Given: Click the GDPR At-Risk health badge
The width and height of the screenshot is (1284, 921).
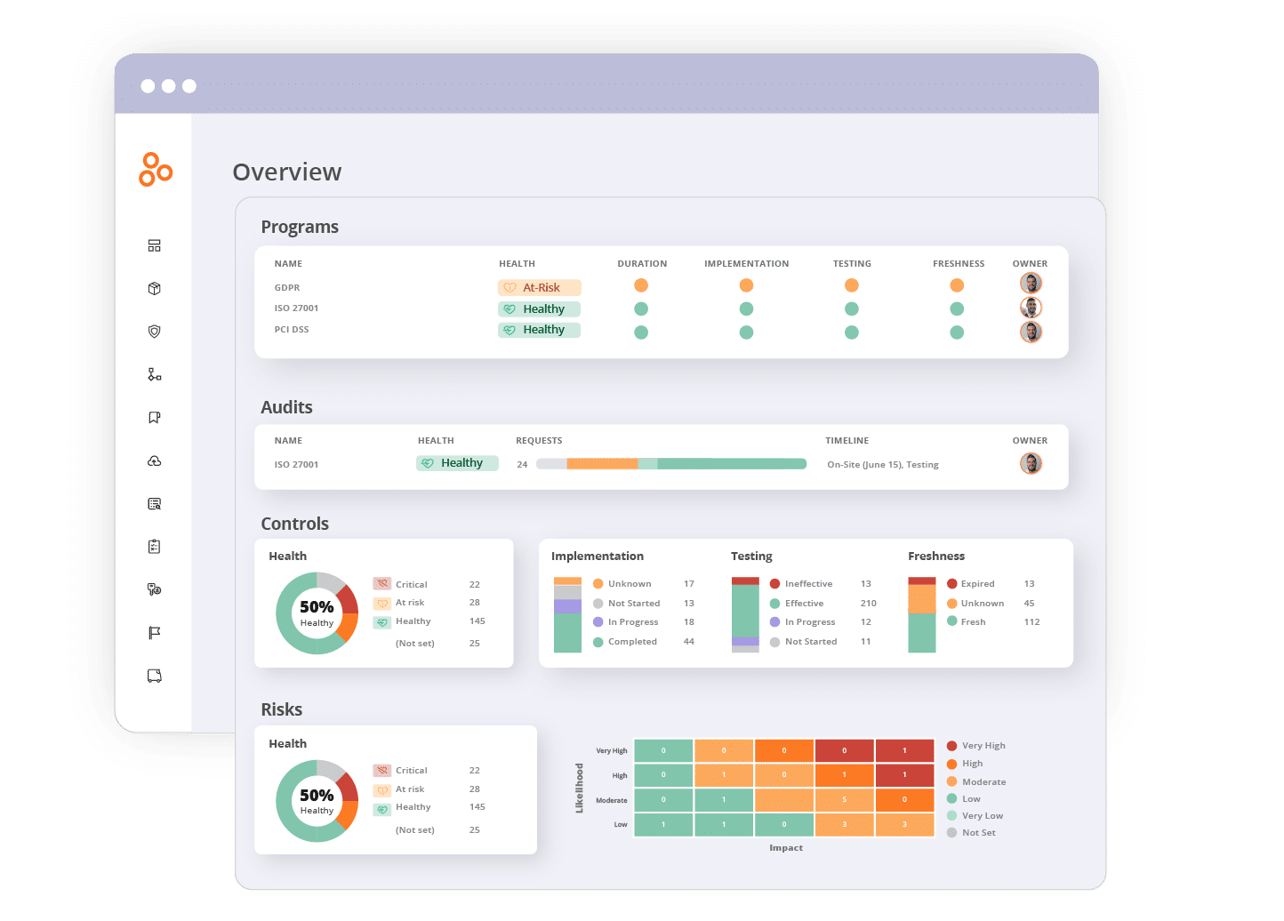Looking at the screenshot, I should 540,288.
